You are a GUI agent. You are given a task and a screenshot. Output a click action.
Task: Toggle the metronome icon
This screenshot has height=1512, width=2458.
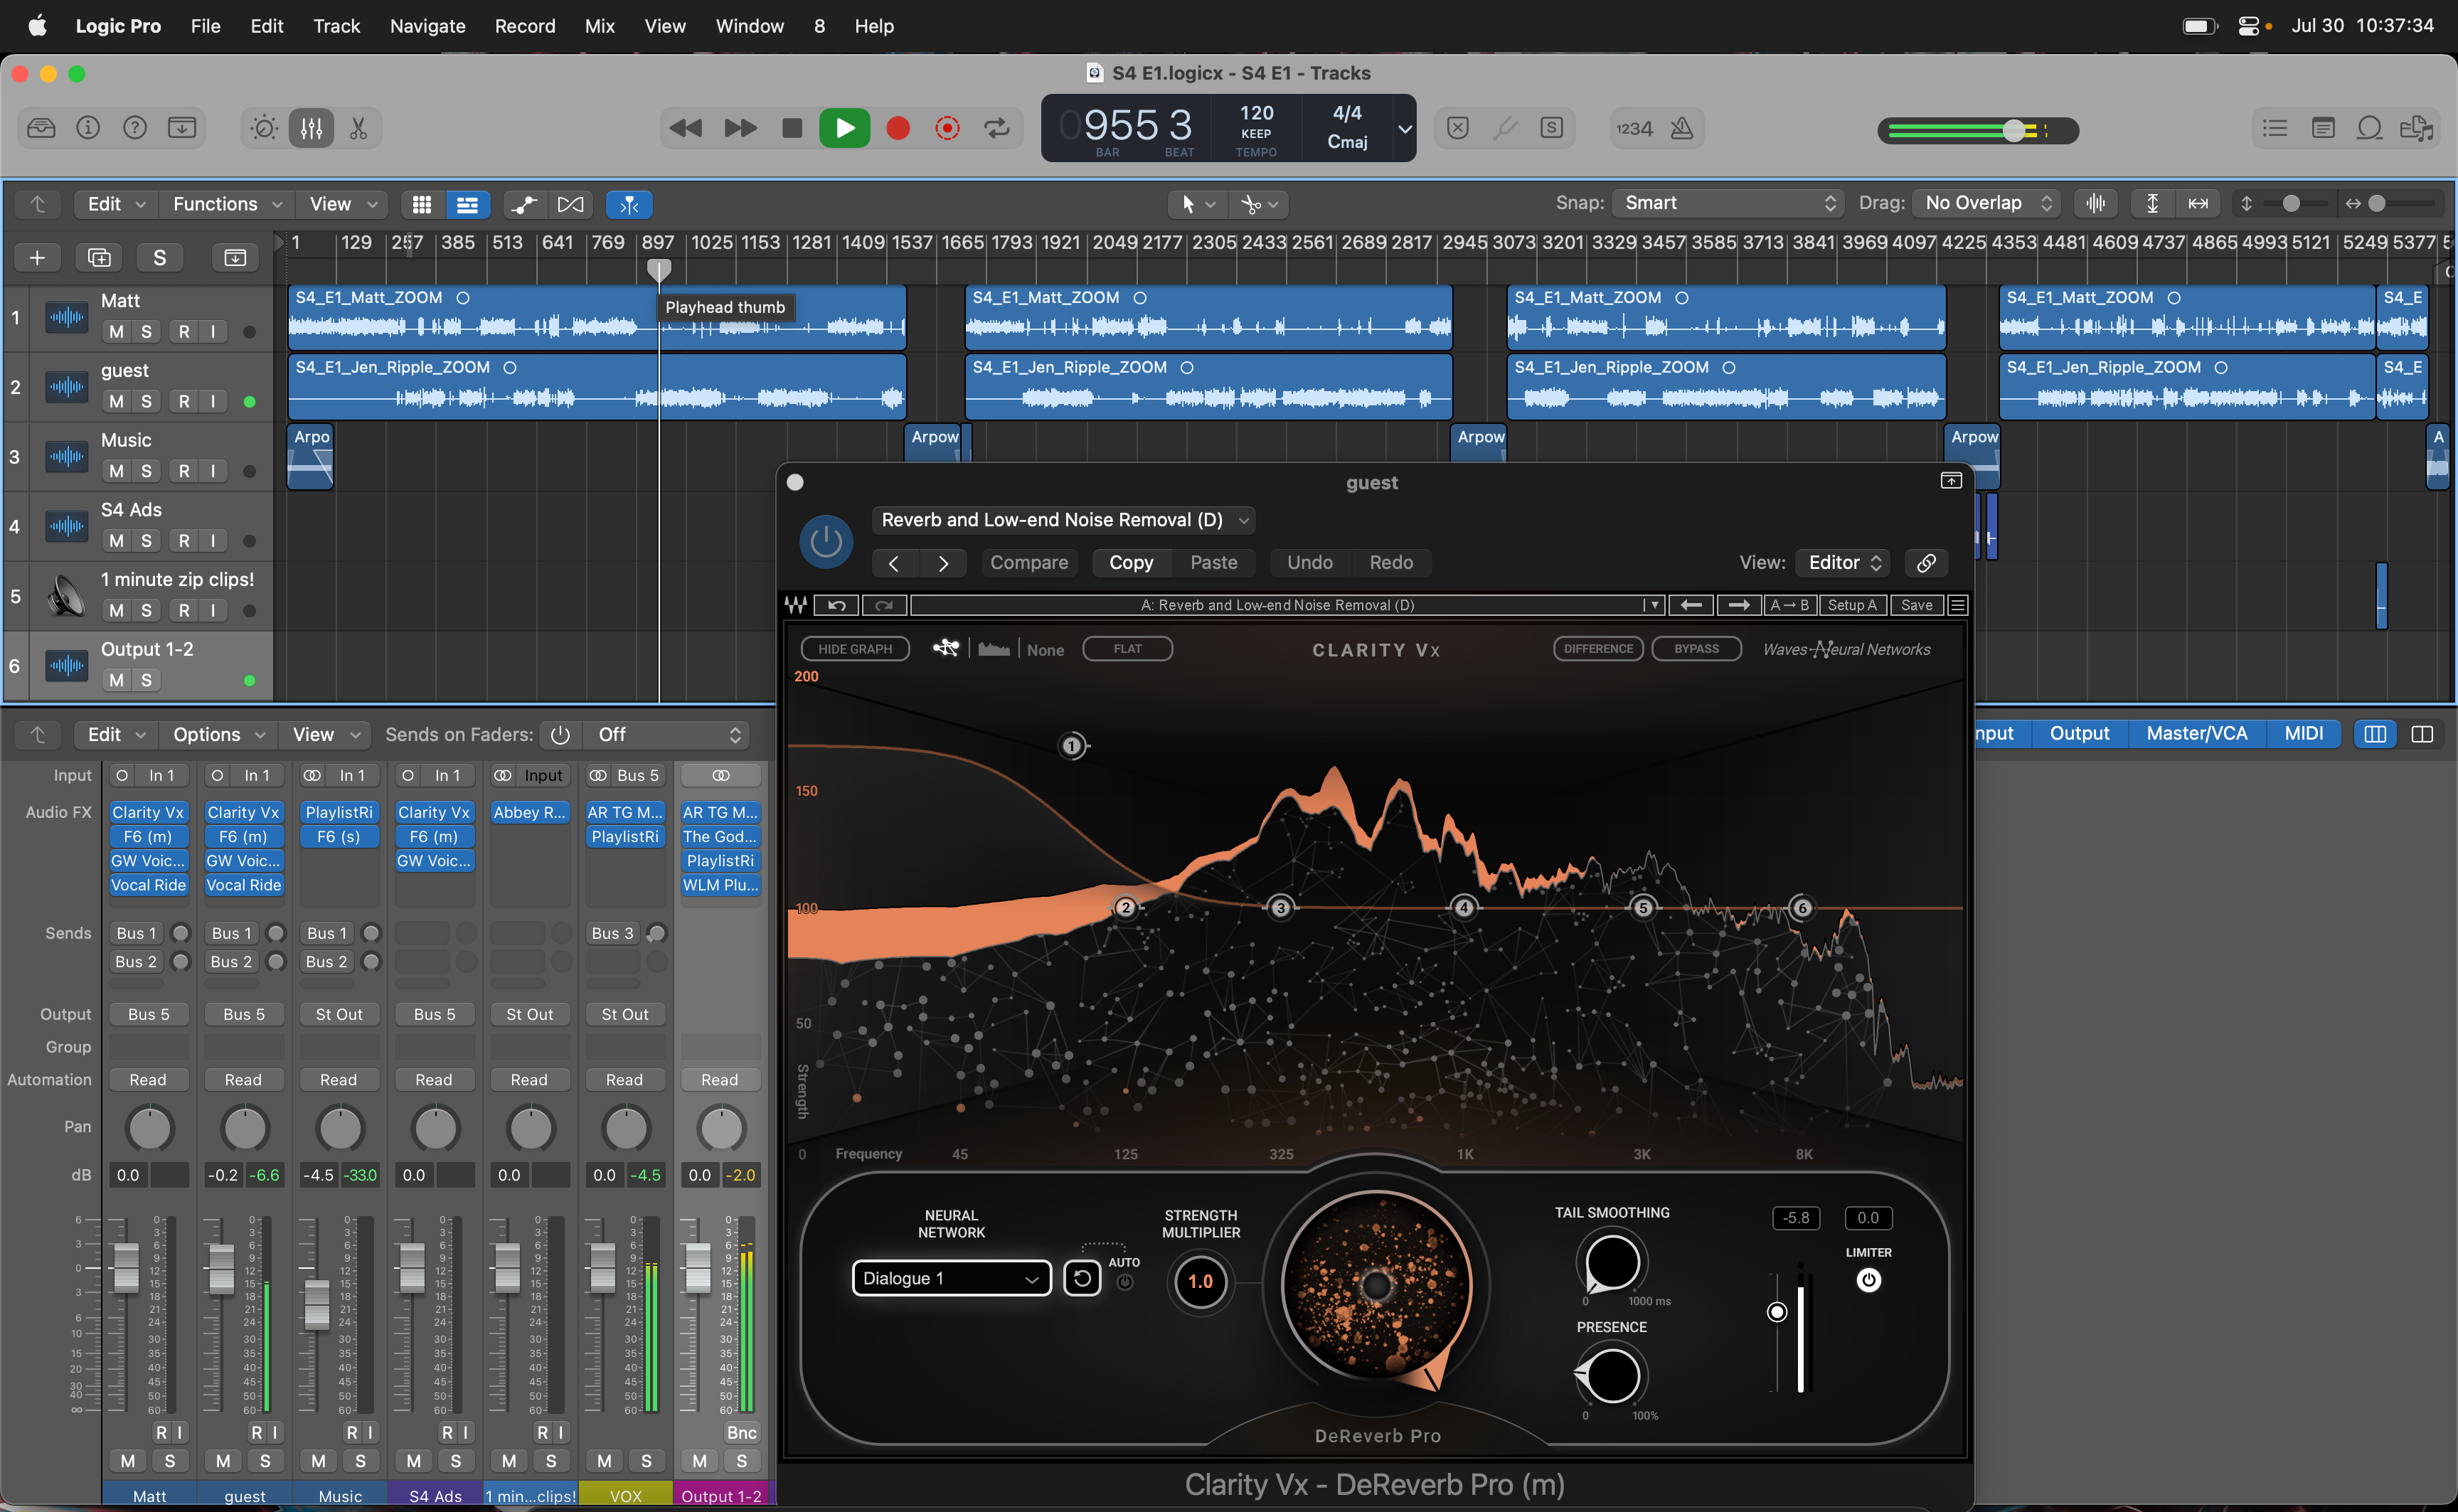point(1682,128)
